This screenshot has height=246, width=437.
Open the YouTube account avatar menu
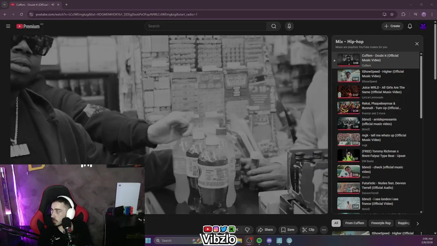tap(423, 26)
